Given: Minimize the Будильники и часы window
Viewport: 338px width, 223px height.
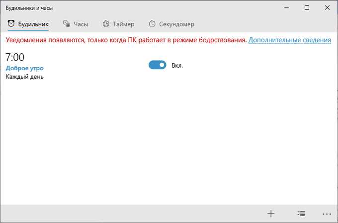Looking at the screenshot, I should pos(286,8).
